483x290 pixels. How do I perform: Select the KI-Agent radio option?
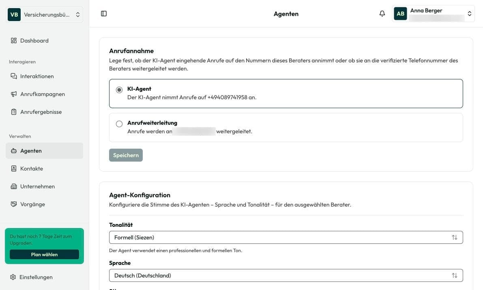click(119, 90)
